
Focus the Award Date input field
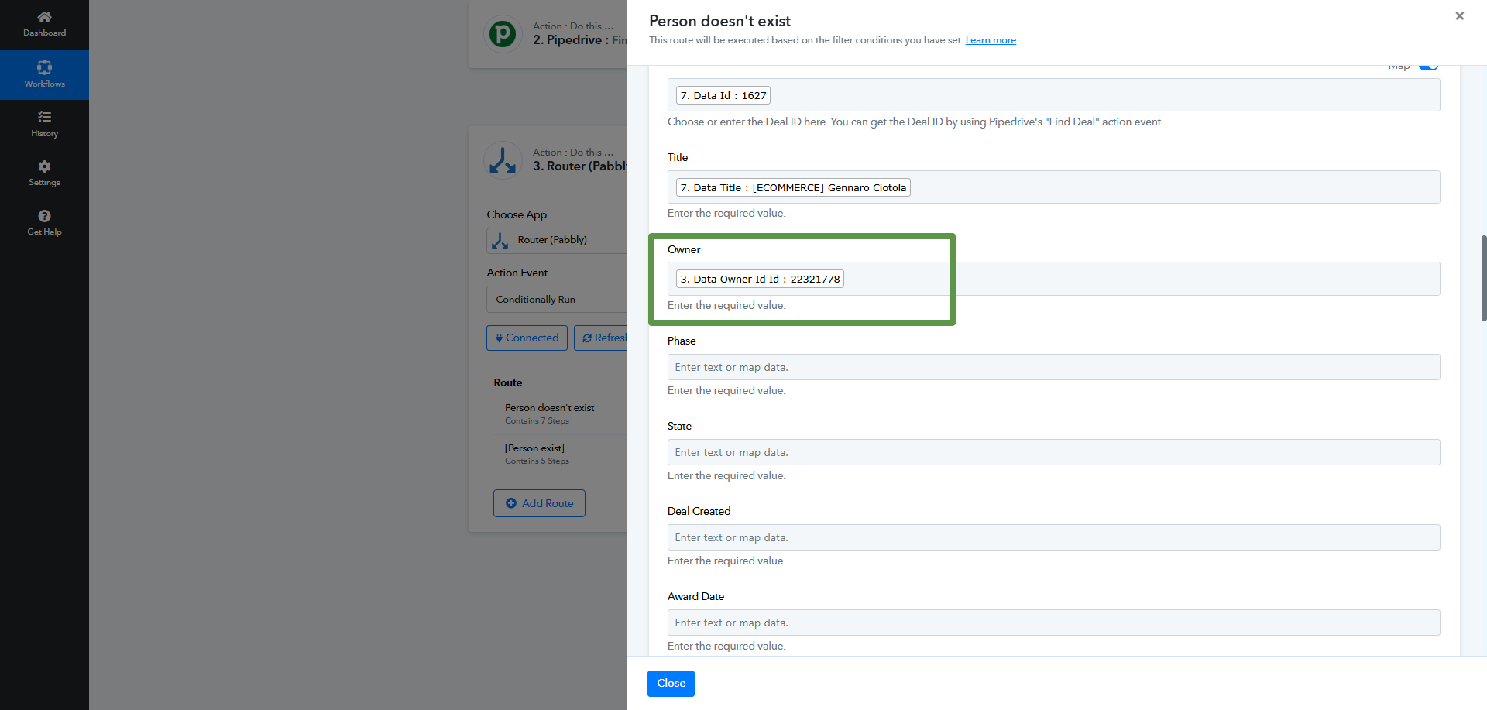(1053, 623)
